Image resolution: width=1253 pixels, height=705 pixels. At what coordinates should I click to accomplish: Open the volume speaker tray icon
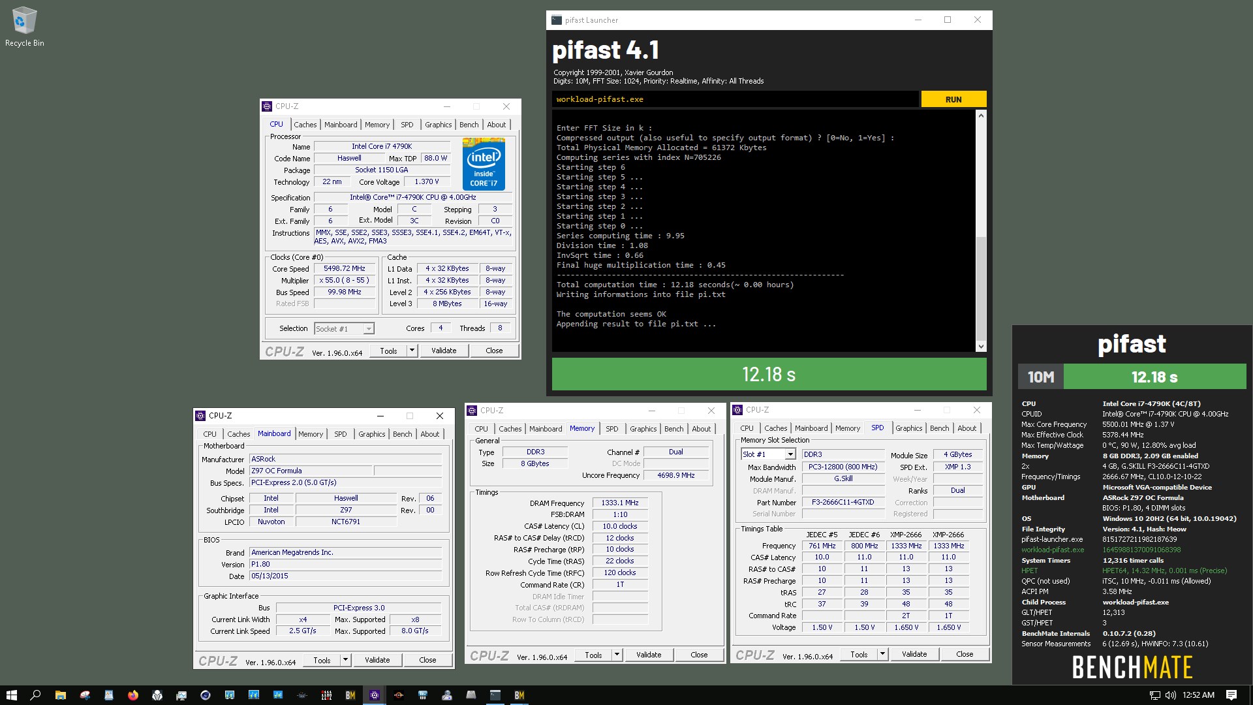coord(1171,695)
